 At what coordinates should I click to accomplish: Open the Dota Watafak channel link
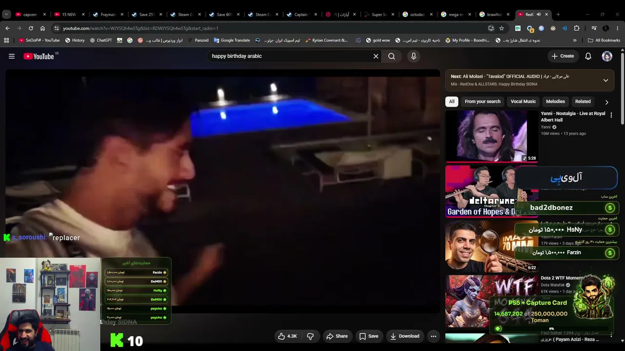(x=553, y=285)
